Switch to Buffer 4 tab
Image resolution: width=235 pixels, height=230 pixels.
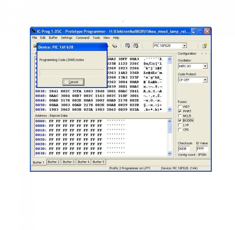click(83, 162)
